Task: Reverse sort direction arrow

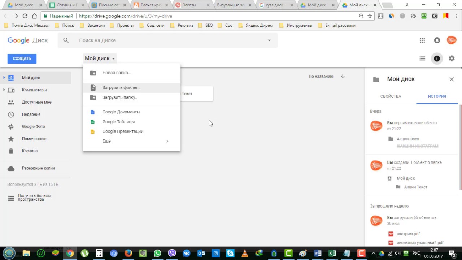Action: [x=343, y=76]
